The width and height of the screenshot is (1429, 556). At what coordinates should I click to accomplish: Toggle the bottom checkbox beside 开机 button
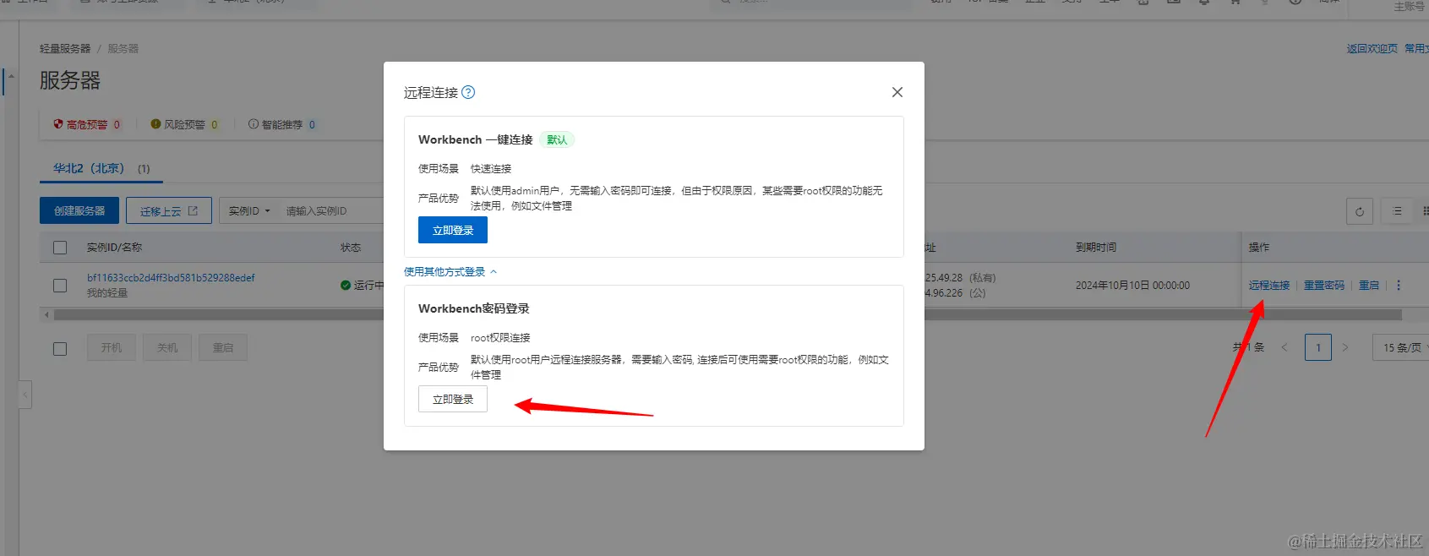60,348
